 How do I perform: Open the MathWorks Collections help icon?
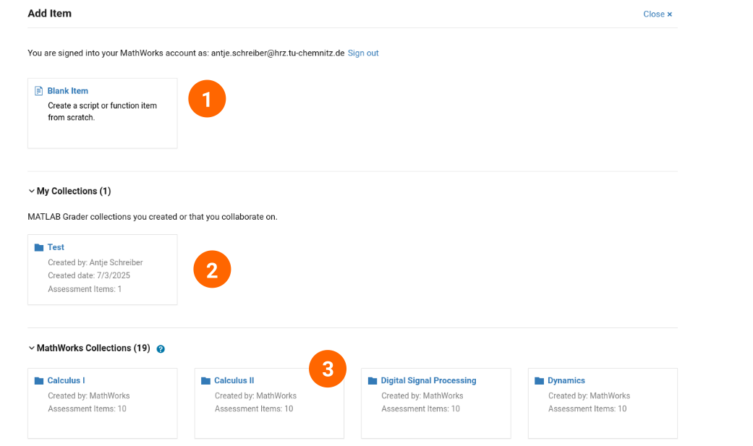pos(161,349)
